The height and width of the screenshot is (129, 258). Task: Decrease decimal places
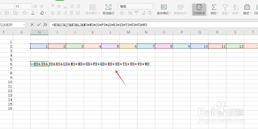[x=149, y=13]
